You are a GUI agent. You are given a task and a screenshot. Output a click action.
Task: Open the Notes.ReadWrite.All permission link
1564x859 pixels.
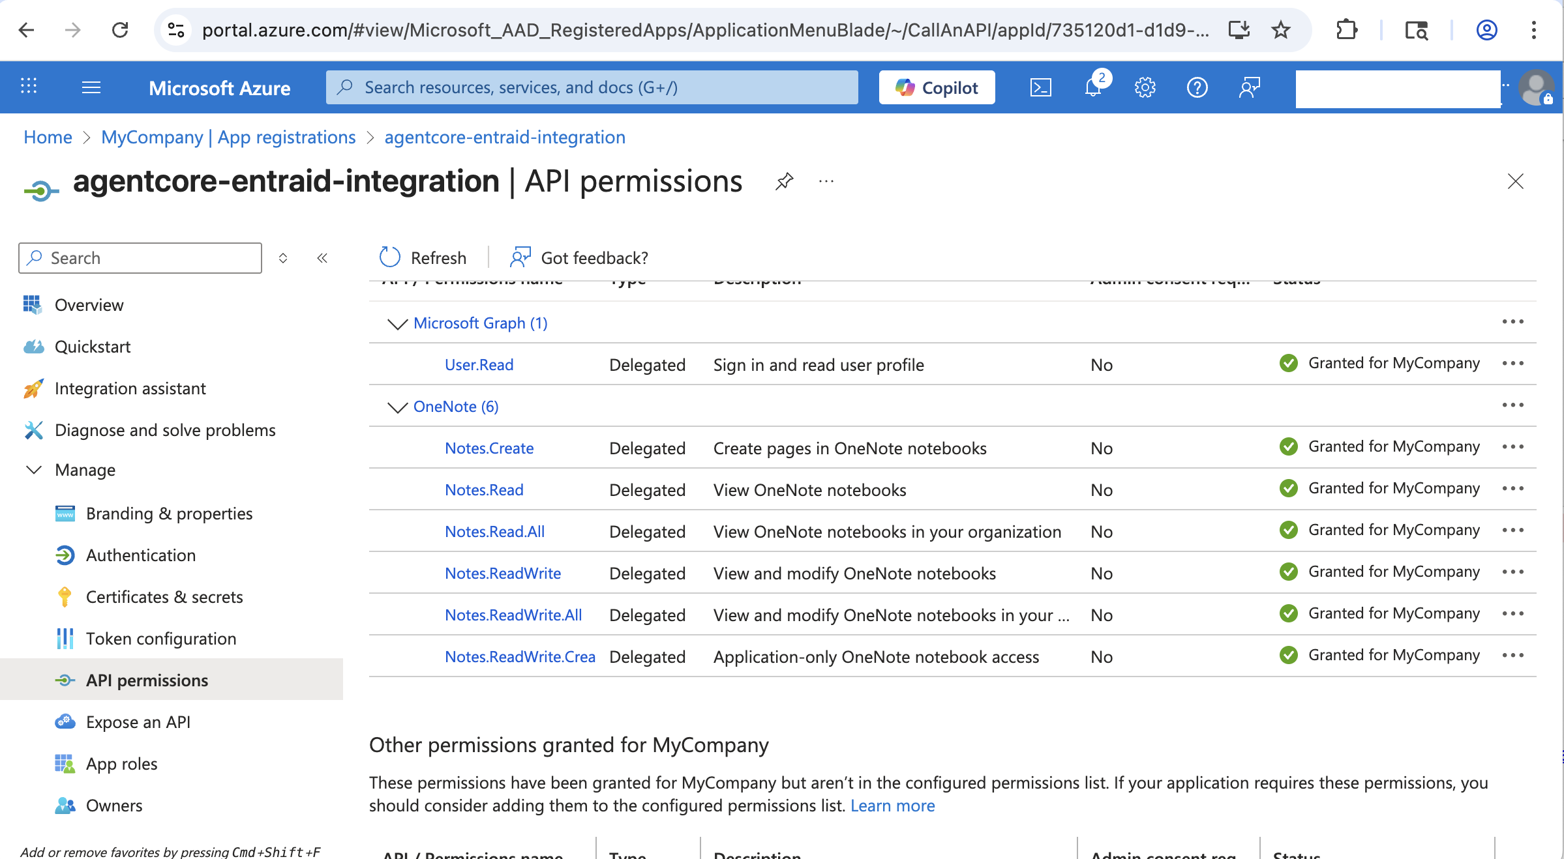tap(513, 615)
